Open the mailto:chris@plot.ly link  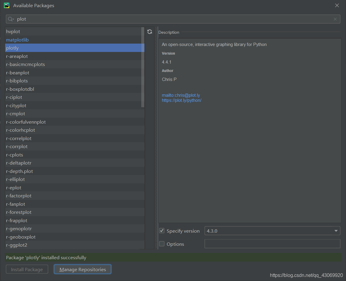point(181,95)
